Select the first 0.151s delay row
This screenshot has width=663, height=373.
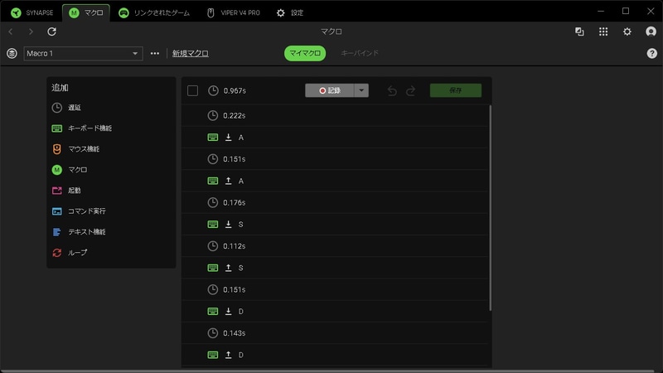coord(335,159)
